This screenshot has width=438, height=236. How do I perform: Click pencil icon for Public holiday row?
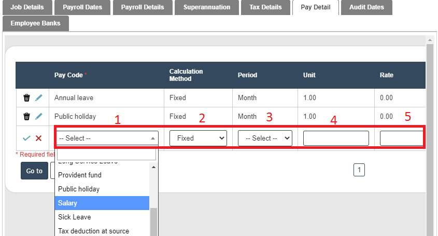tap(39, 116)
